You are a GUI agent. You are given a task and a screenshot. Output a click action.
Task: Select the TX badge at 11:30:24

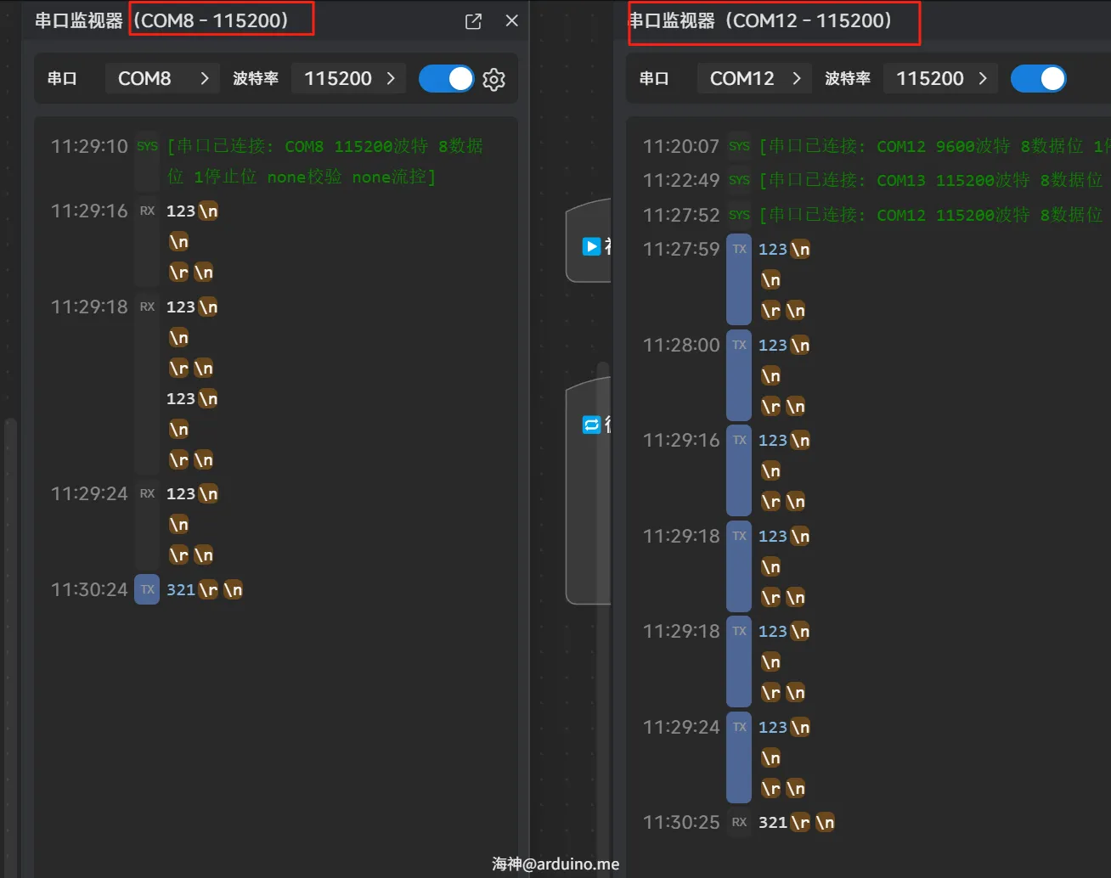147,589
